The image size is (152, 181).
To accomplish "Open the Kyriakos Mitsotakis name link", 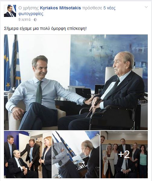I will click(60, 8).
